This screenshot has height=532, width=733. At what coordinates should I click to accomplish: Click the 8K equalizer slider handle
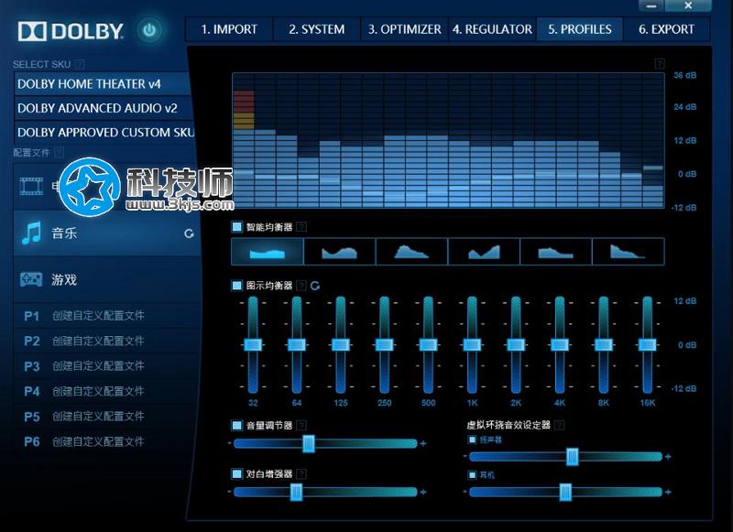click(604, 344)
